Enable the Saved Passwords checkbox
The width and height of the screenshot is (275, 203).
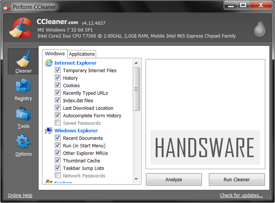point(58,123)
